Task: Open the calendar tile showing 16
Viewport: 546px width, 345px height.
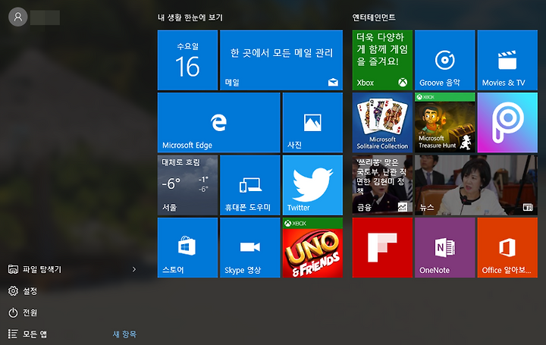Action: tap(187, 60)
